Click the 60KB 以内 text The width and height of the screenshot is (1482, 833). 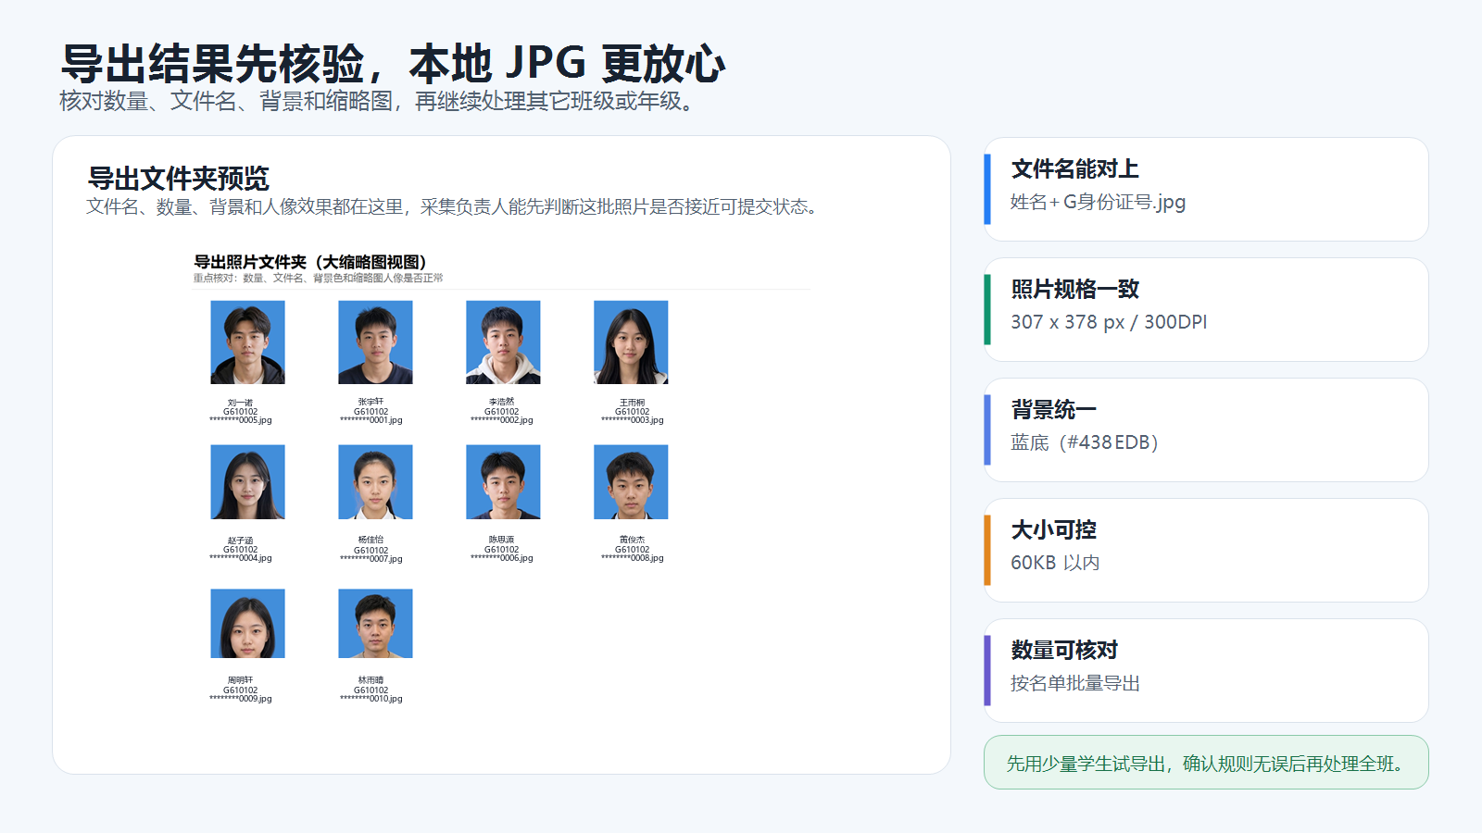(x=1055, y=563)
